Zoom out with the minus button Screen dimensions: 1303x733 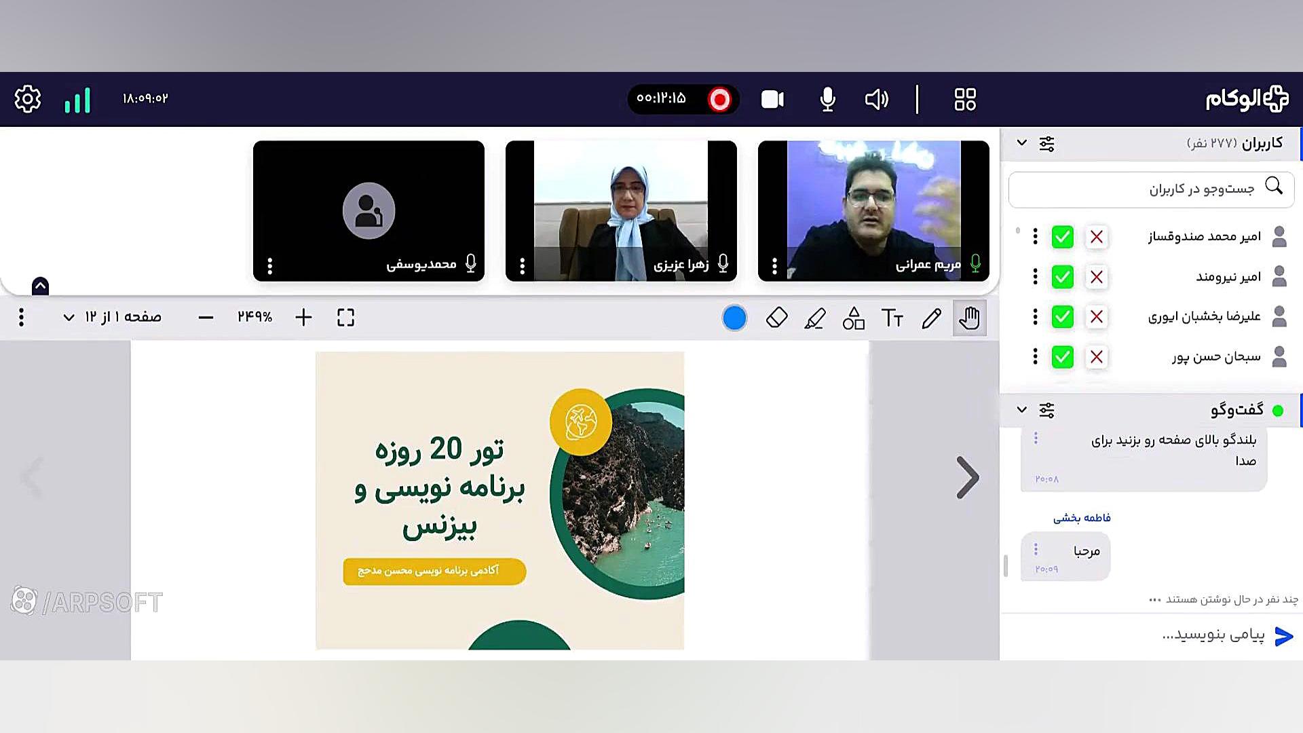206,318
